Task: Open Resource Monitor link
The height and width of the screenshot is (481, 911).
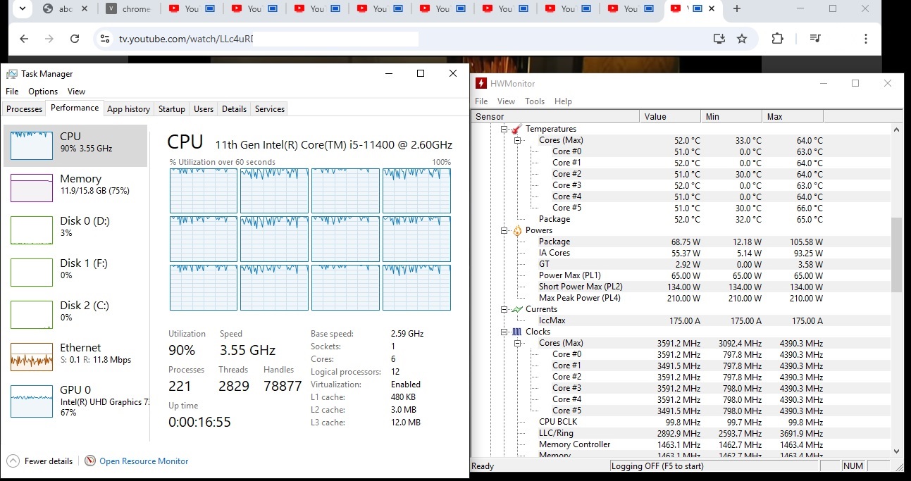Action: pyautogui.click(x=143, y=461)
